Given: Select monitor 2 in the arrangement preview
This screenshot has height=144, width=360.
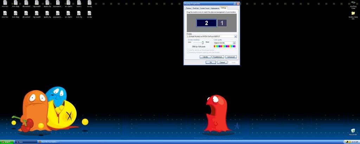Looking at the screenshot, I should pos(206,23).
